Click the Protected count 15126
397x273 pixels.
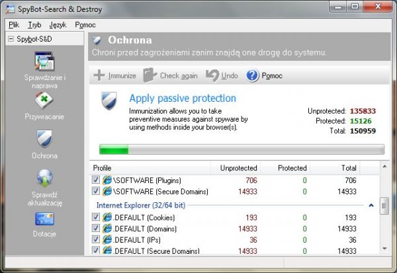tap(361, 121)
